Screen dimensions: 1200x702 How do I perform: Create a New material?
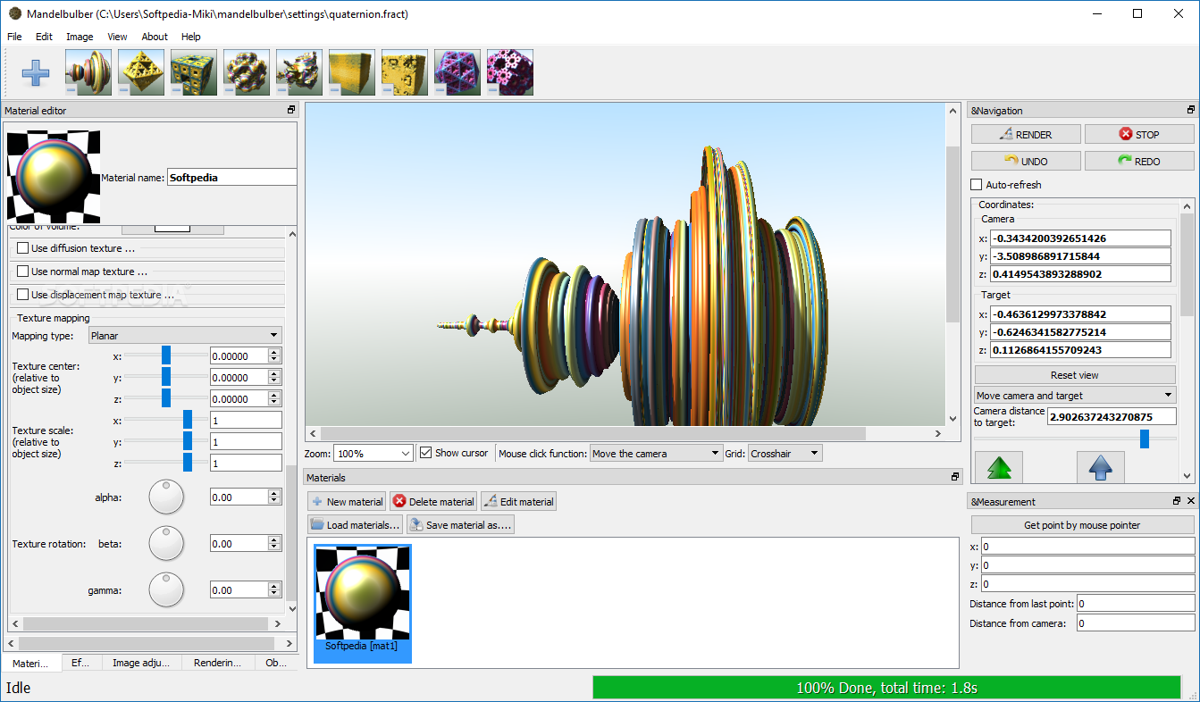(348, 501)
